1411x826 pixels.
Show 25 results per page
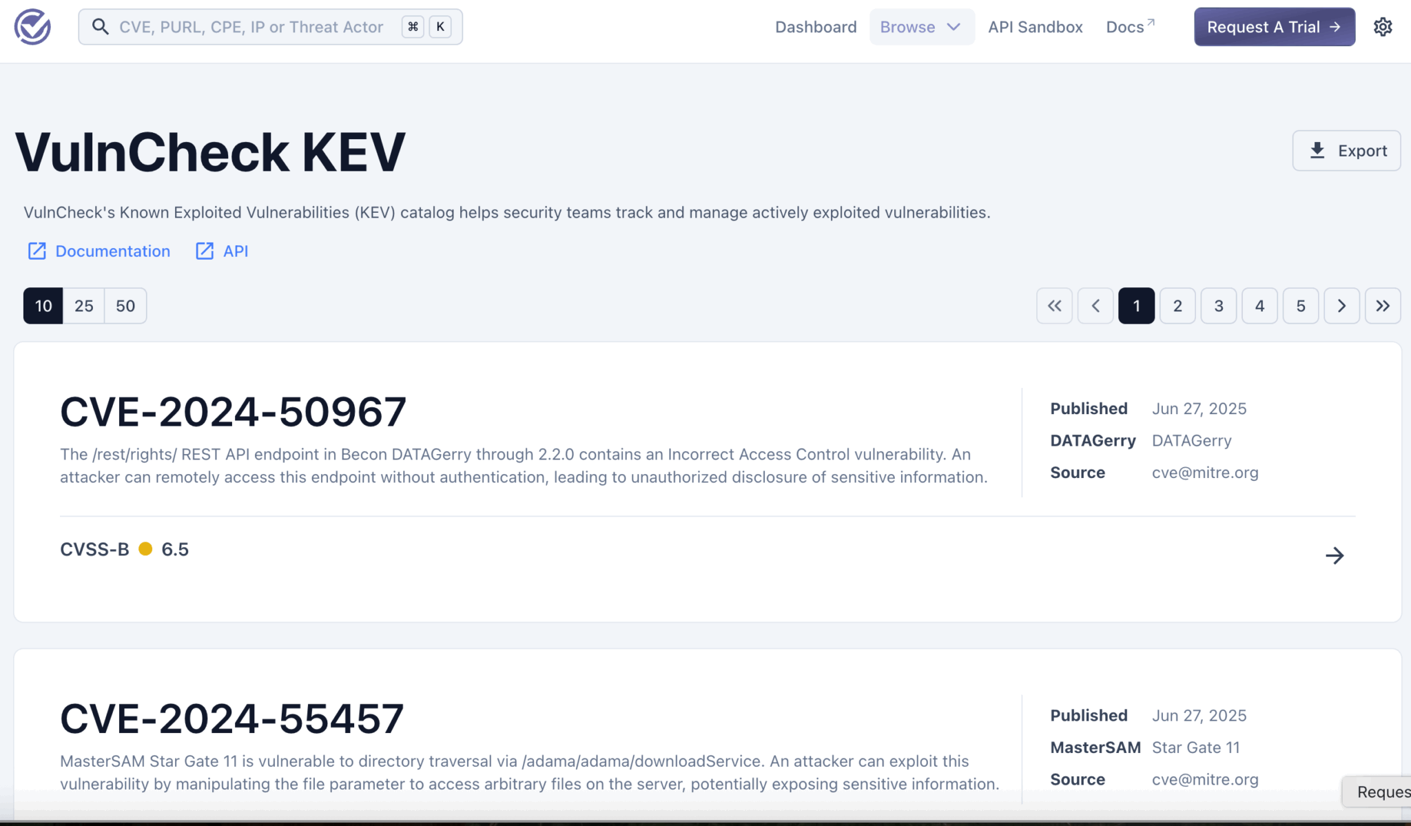(84, 306)
